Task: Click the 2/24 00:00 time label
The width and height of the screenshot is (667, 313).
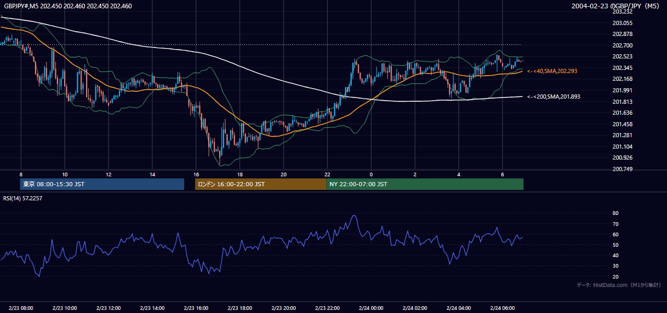Action: [x=371, y=308]
